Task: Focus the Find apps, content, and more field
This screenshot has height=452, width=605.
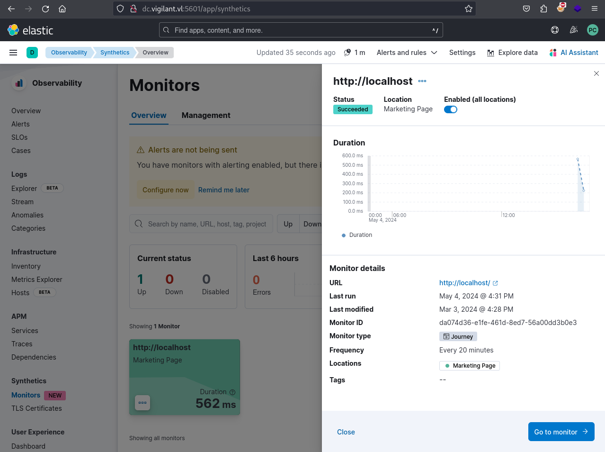Action: pyautogui.click(x=301, y=30)
